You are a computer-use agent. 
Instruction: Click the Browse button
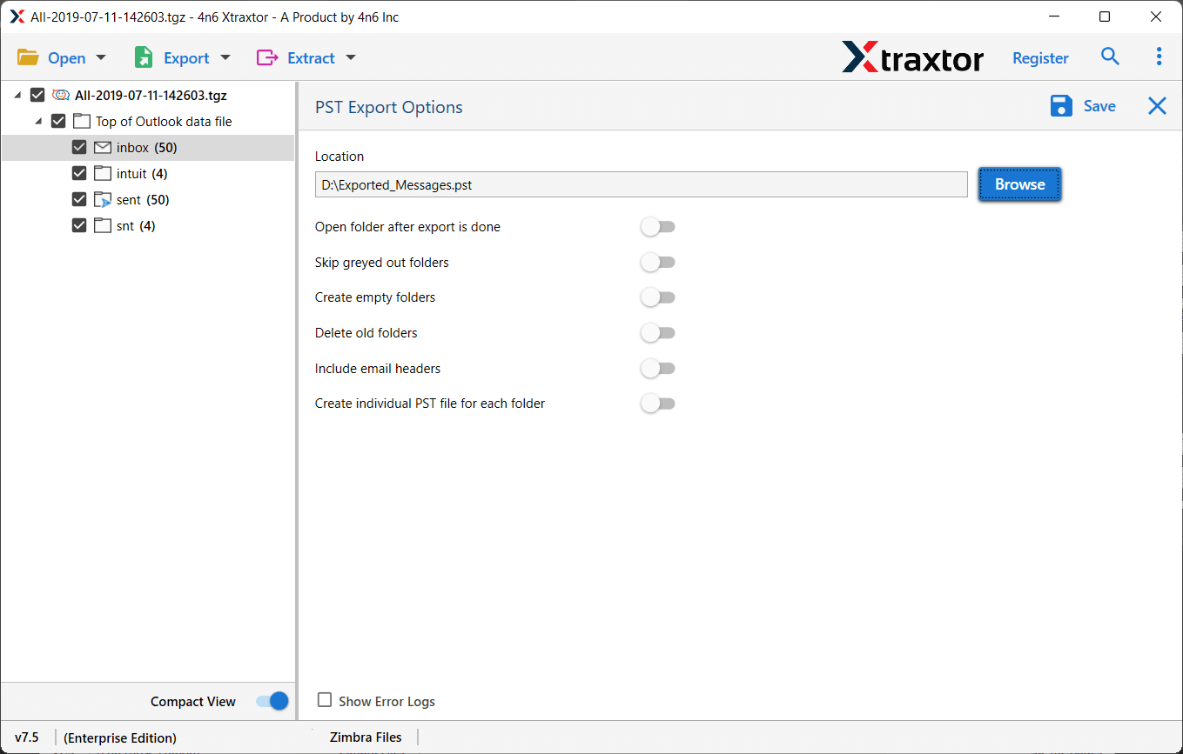[x=1019, y=184]
